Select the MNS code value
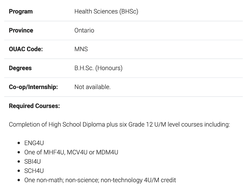The width and height of the screenshot is (243, 187). click(81, 49)
